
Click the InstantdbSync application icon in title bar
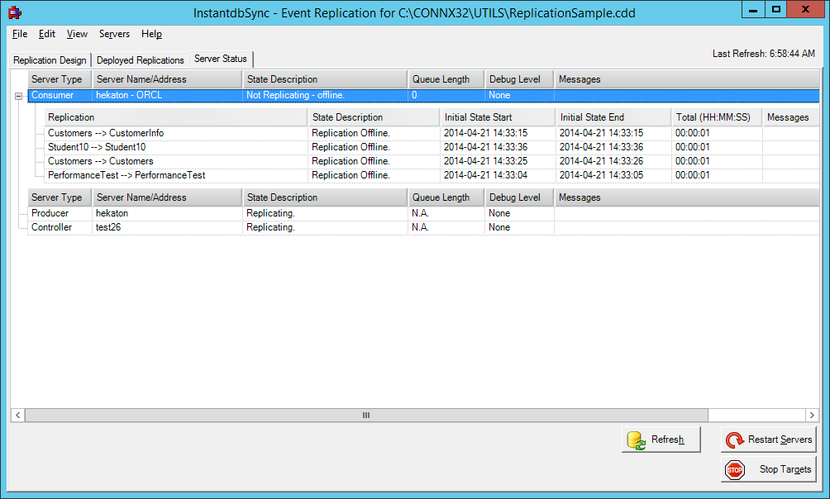[x=13, y=12]
